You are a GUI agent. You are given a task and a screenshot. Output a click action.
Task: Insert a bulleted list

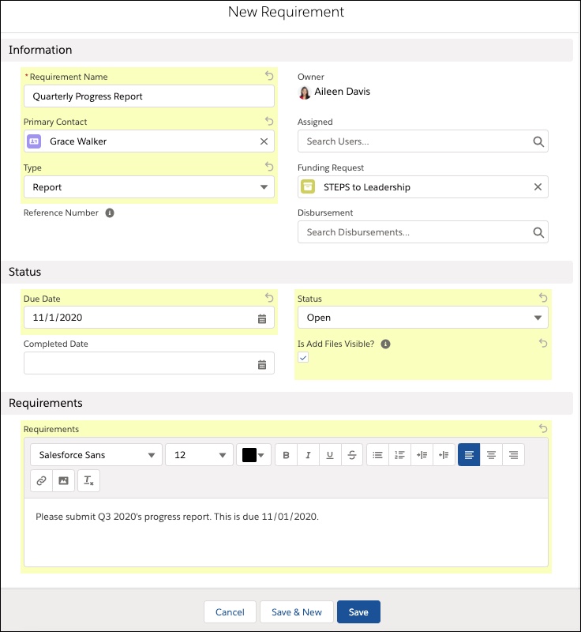377,455
